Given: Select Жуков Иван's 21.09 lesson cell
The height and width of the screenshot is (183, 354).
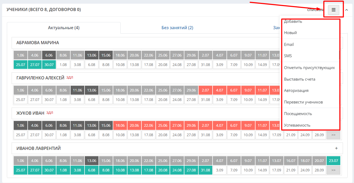Looking at the screenshot, I should pyautogui.click(x=291, y=135).
